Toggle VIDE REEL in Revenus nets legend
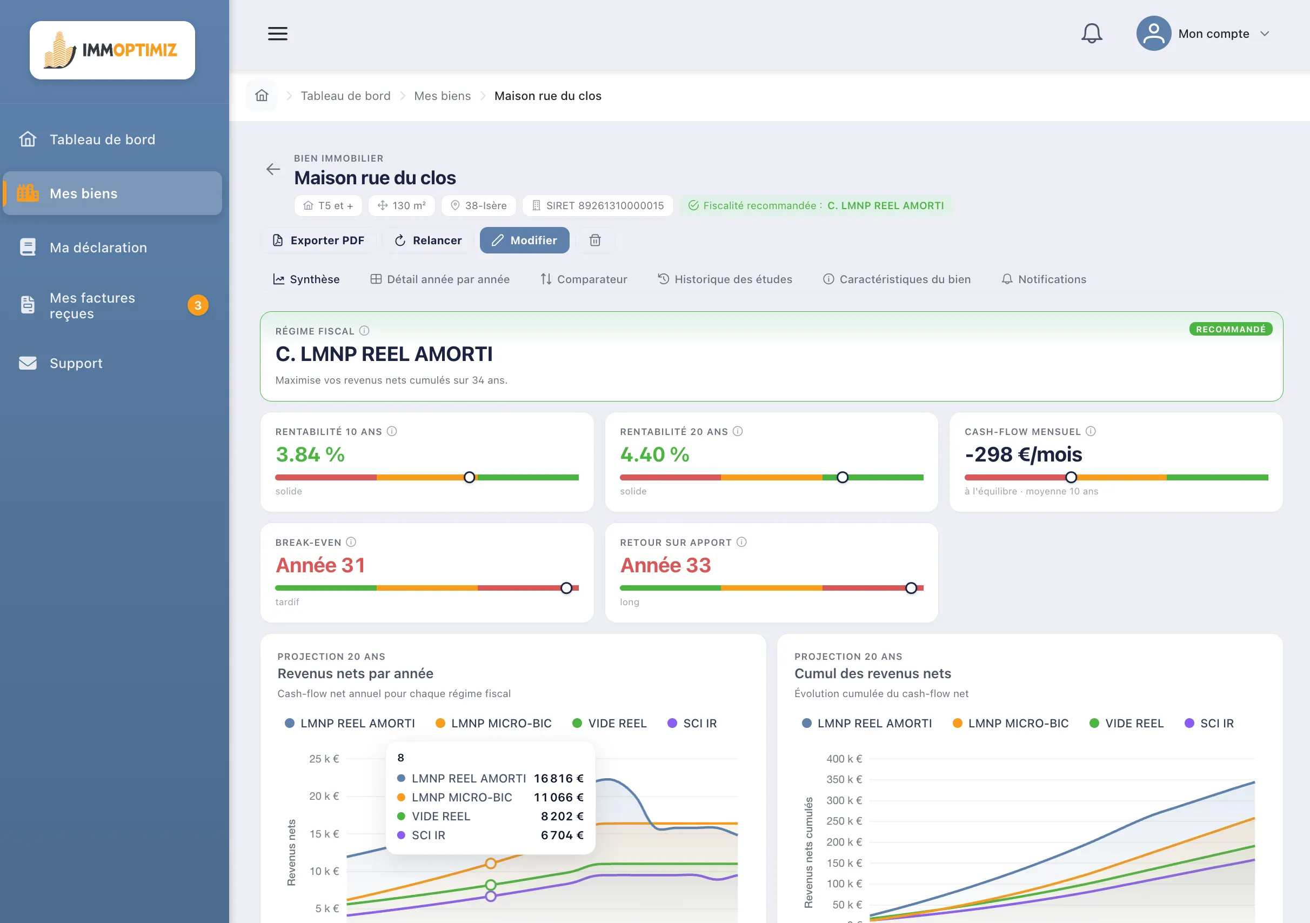Image resolution: width=1310 pixels, height=923 pixels. tap(610, 724)
